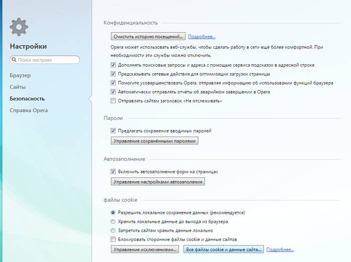This screenshot has height=262, width=351.
Task: Click the Настройки heading
Action: [28, 46]
